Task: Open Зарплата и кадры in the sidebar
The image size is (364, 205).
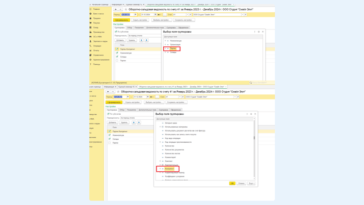Action: click(x=100, y=41)
